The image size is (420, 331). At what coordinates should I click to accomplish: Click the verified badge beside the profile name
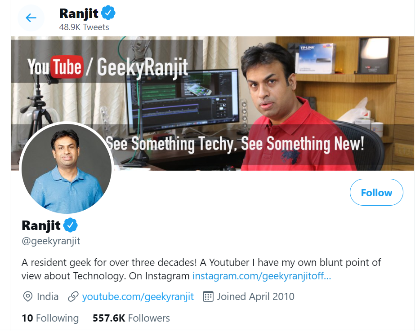[71, 225]
